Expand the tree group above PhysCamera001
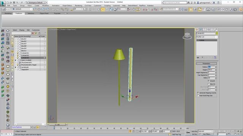Image resolution: width=243 pixels, height=136 pixels. (x=16, y=60)
